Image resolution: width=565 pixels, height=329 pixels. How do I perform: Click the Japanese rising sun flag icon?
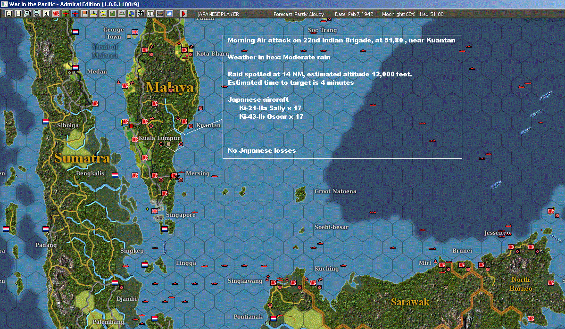[x=56, y=14]
